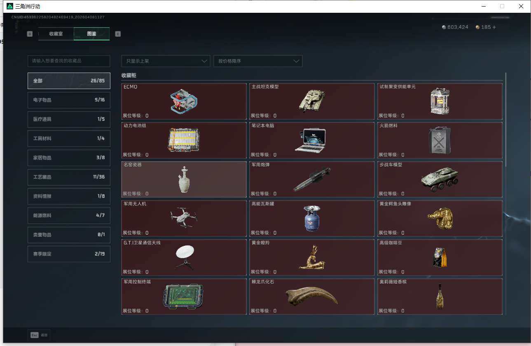Open the 步战车模型 armored vehicle icon
The height and width of the screenshot is (346, 531).
[x=440, y=179]
